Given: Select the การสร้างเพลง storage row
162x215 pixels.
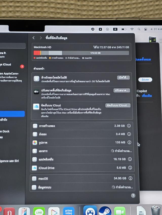Looking at the screenshot, I should [x=82, y=126].
